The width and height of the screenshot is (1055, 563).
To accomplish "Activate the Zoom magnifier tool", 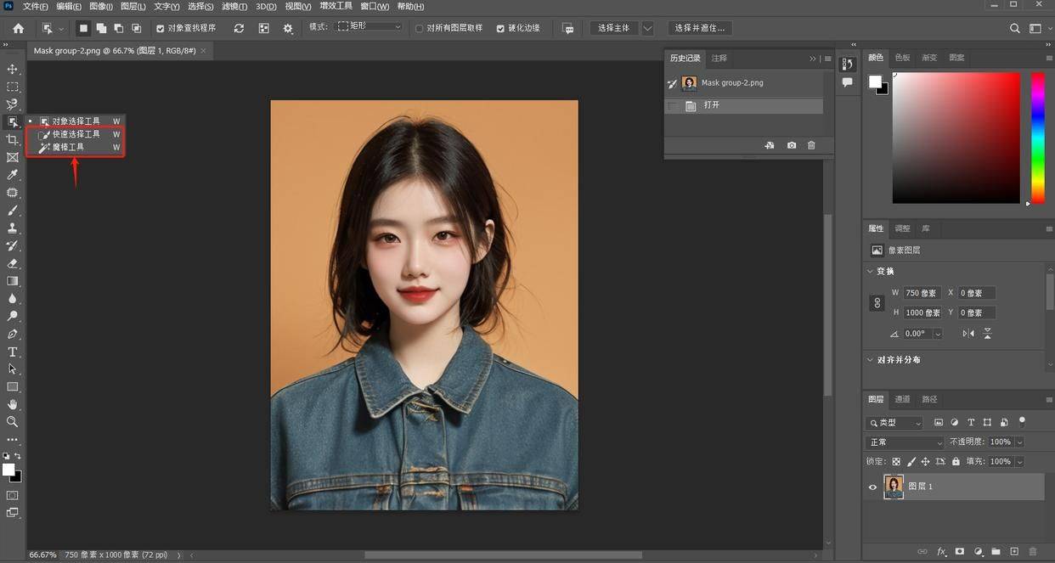I will (13, 422).
